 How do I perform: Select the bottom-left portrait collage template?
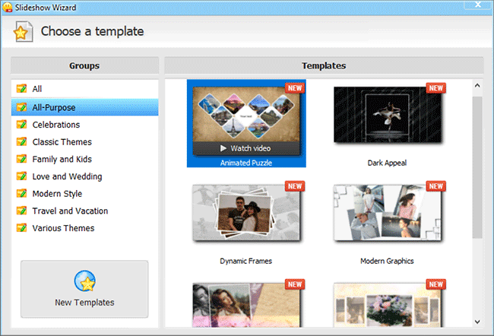(x=246, y=305)
